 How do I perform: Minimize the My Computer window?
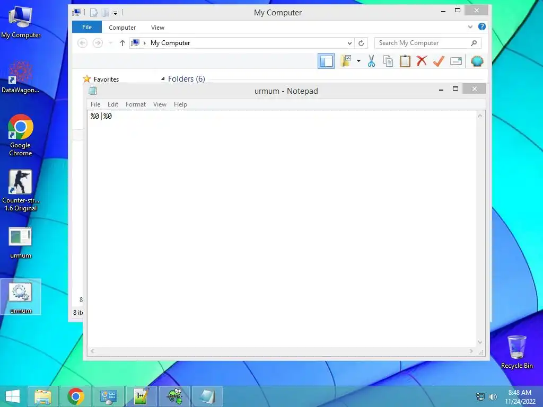pos(443,11)
